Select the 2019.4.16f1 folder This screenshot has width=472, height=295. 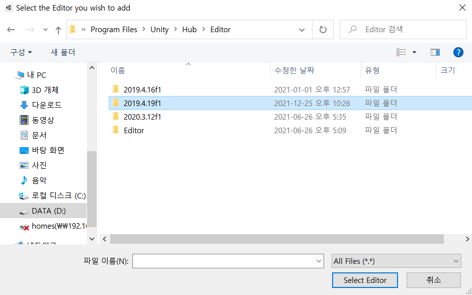coord(142,89)
